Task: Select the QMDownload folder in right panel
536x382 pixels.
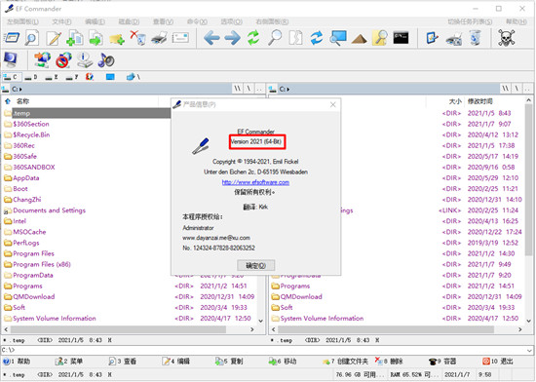Action: coord(301,297)
